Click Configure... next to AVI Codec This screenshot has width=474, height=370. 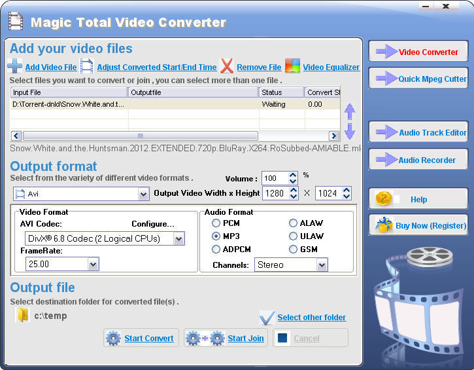[x=153, y=224]
